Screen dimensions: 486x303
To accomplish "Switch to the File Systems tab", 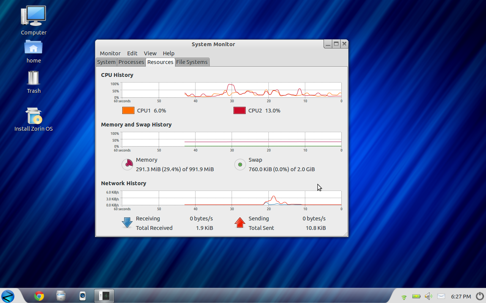I will [192, 62].
